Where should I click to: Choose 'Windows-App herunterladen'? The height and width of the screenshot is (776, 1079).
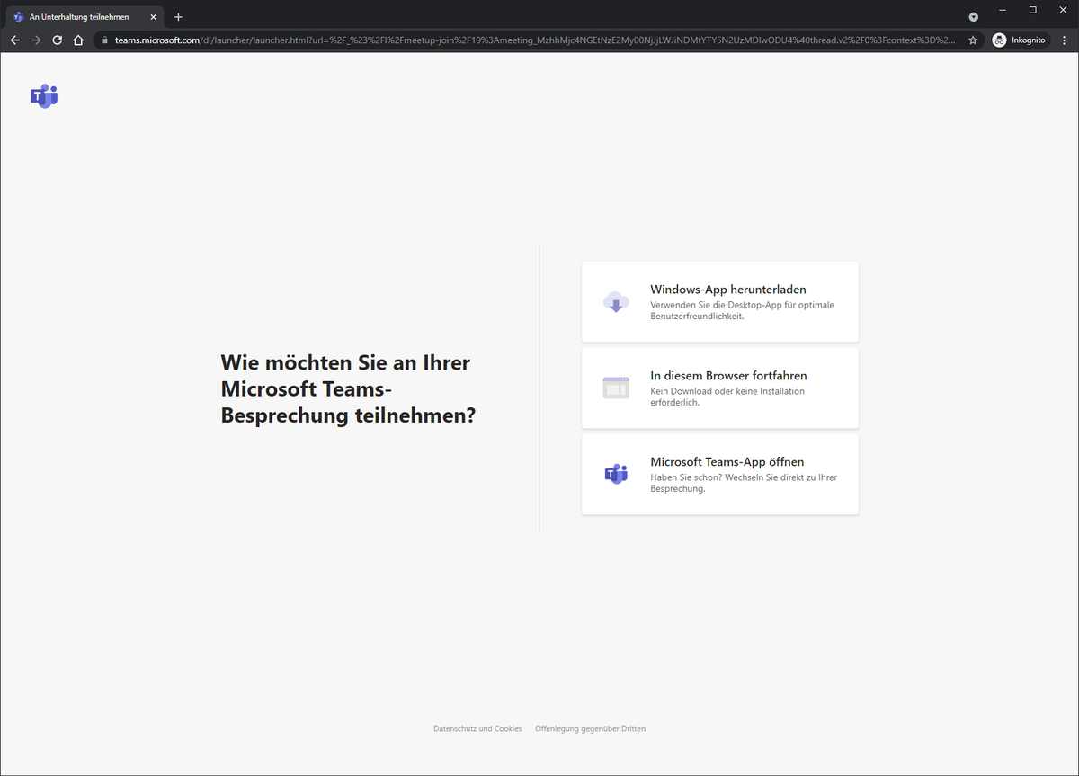(720, 302)
